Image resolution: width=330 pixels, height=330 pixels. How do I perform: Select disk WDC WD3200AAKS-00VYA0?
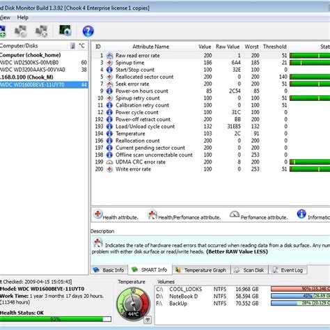44,70
